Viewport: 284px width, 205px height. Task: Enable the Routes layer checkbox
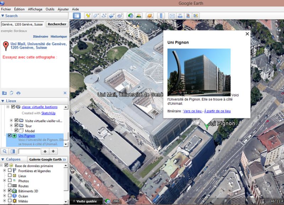[x=10, y=185]
